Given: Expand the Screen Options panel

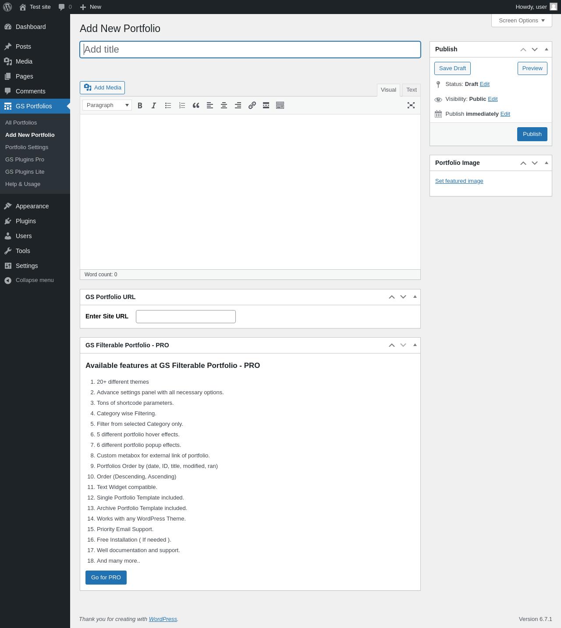Looking at the screenshot, I should [522, 21].
